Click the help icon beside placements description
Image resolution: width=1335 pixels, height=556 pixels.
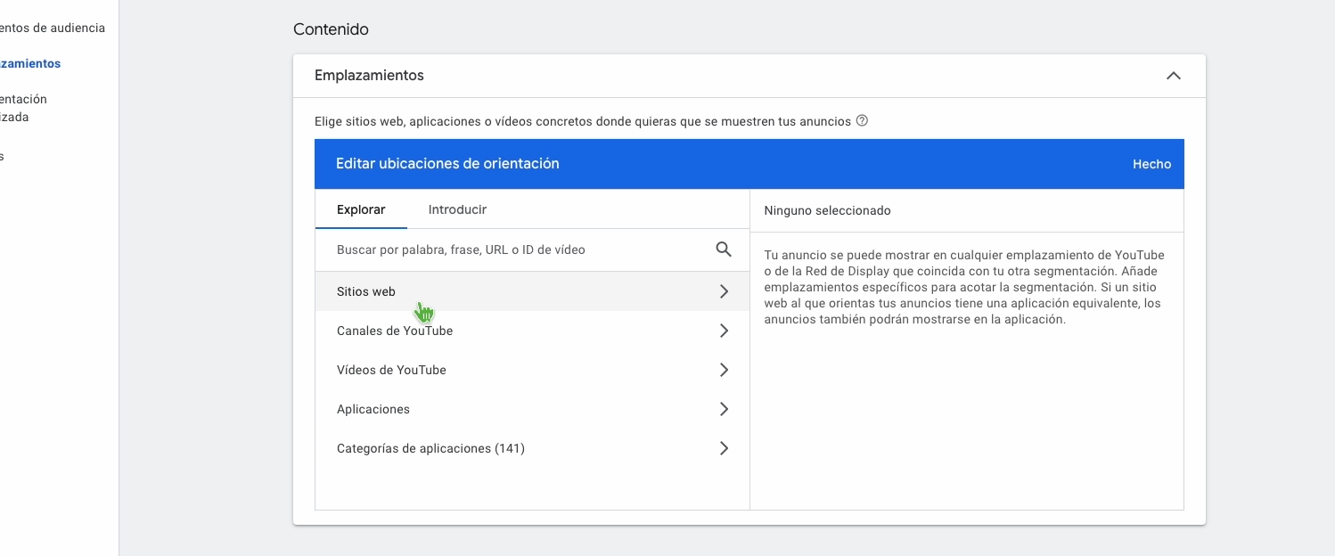point(862,121)
